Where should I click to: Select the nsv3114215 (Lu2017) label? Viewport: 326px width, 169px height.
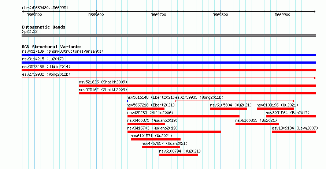[43, 59]
